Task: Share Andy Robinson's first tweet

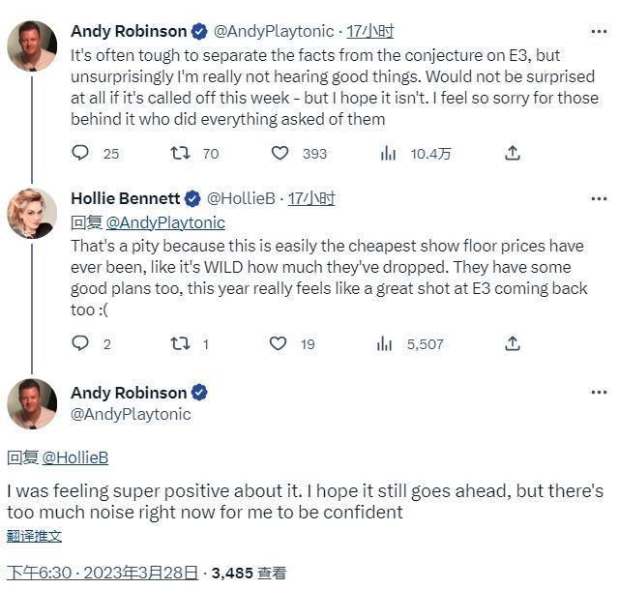Action: (513, 153)
